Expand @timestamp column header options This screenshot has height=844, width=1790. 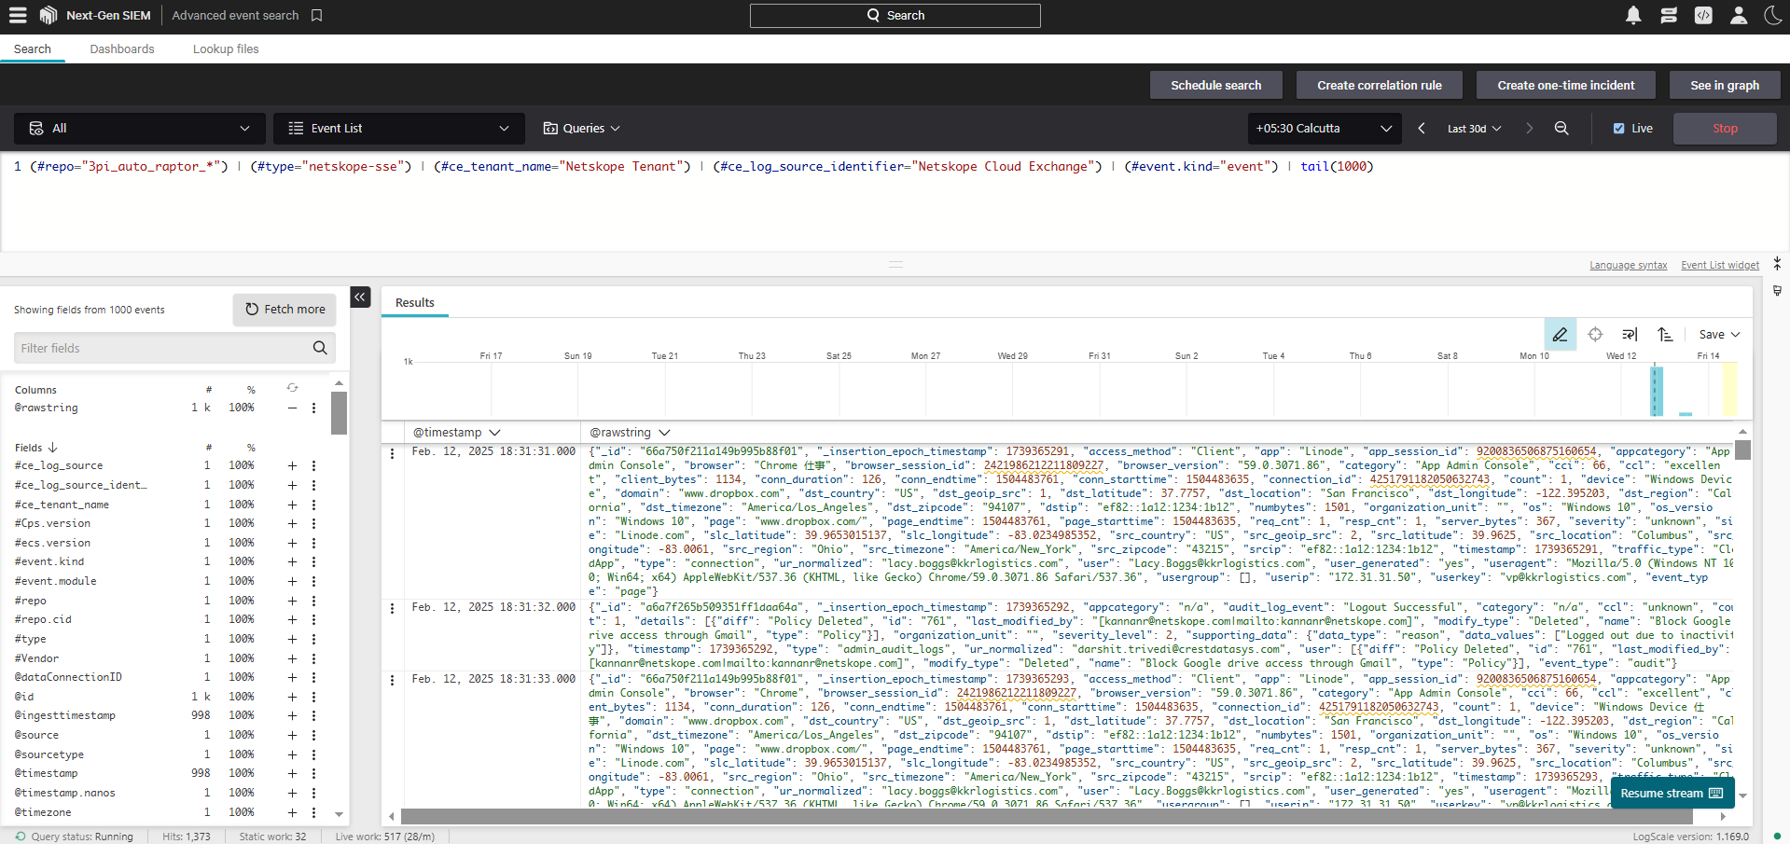(x=494, y=433)
